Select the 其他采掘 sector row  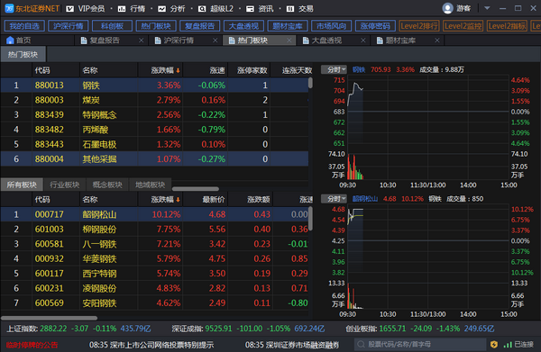click(x=154, y=158)
